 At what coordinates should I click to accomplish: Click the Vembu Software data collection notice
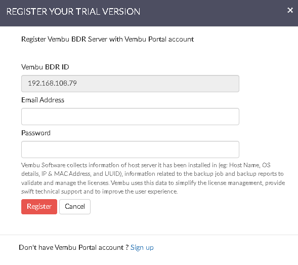(x=153, y=178)
